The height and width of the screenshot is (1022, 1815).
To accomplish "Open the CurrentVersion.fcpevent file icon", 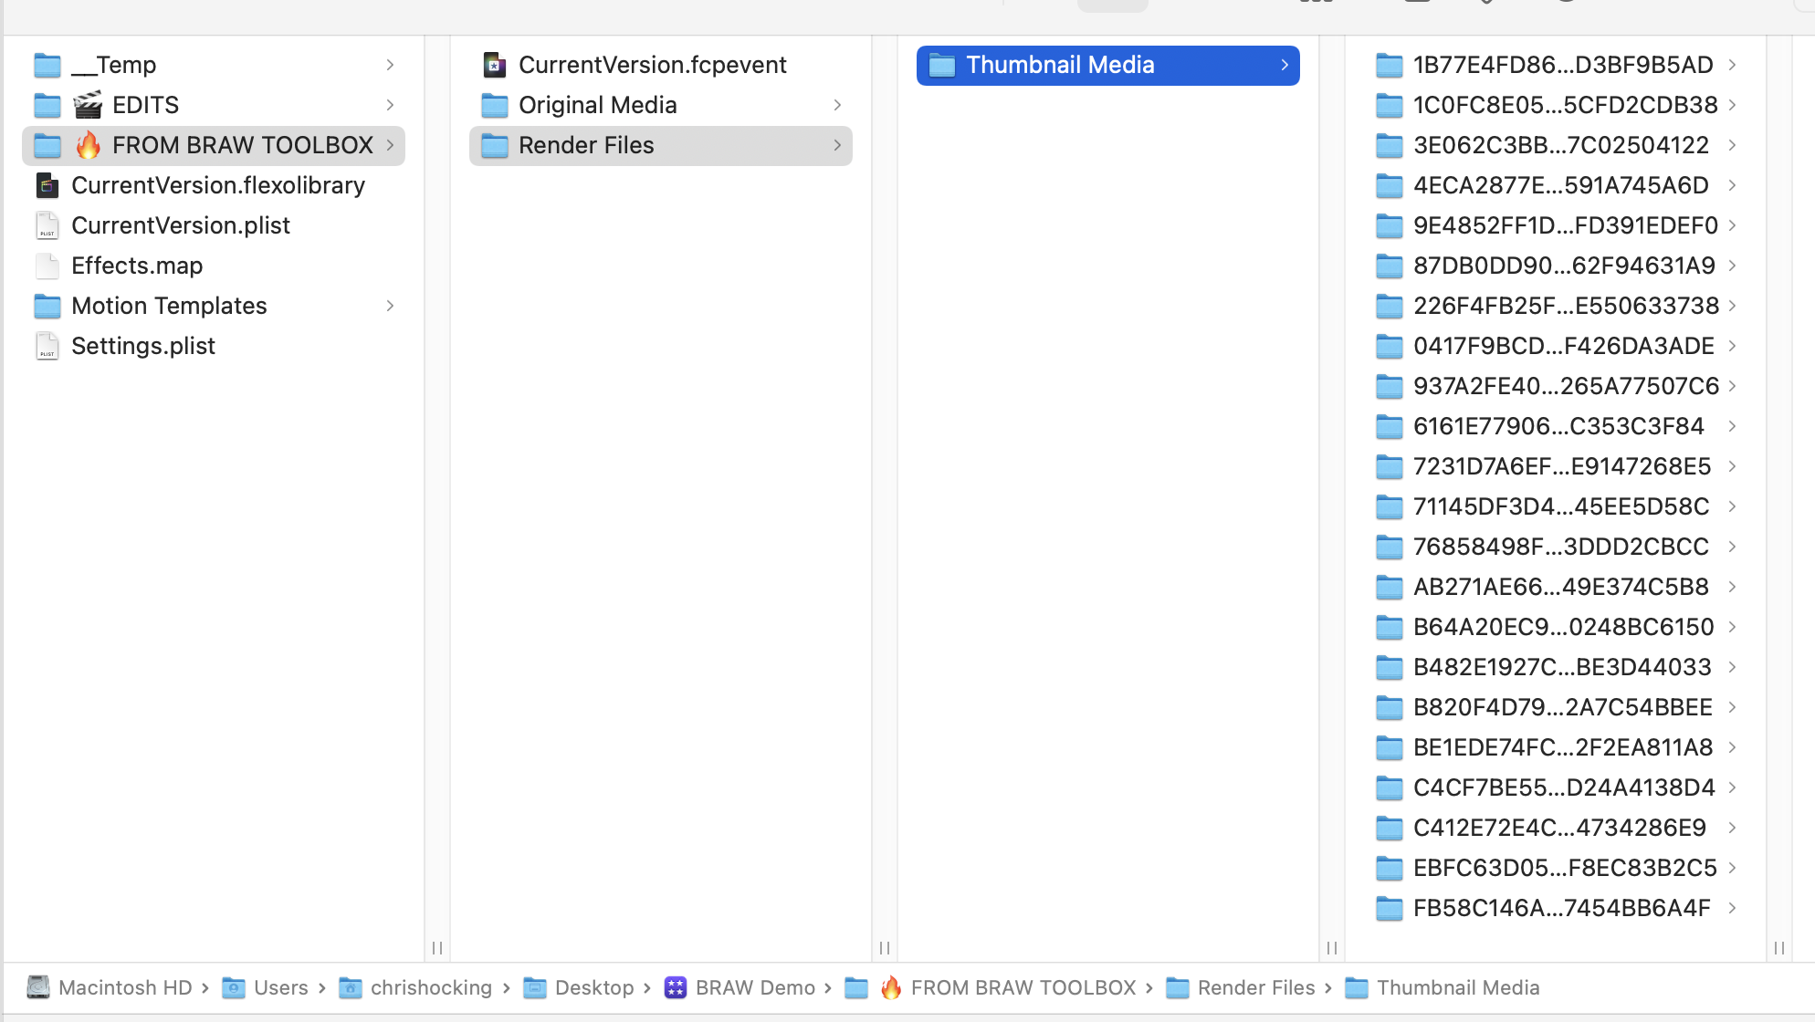I will [x=494, y=65].
